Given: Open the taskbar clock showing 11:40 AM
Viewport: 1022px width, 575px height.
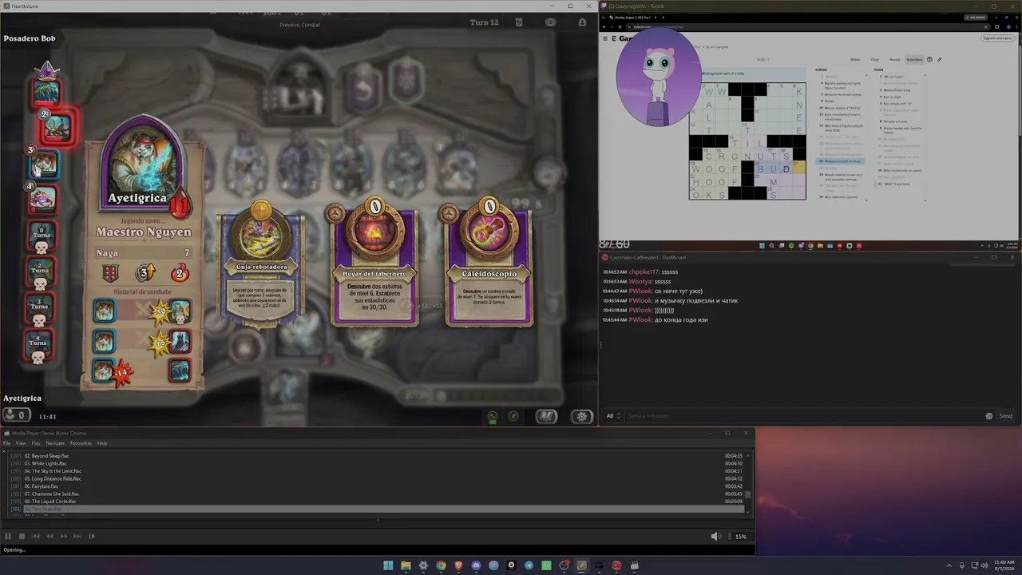Looking at the screenshot, I should [1004, 565].
